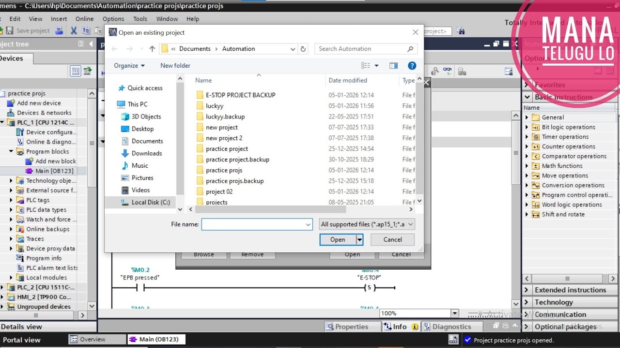The image size is (620, 348).
Task: Open the Help icon in the file dialog
Action: 412,66
